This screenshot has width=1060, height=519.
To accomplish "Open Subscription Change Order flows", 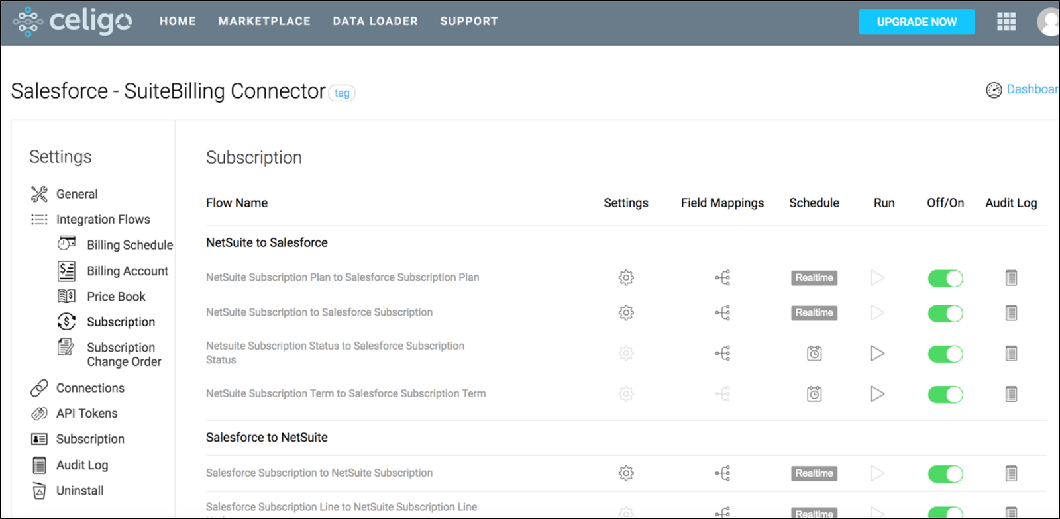I will (124, 354).
